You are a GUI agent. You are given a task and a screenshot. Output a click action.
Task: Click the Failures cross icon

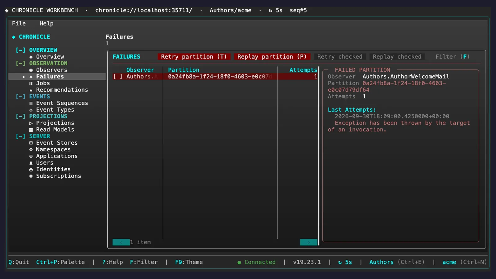click(x=31, y=77)
